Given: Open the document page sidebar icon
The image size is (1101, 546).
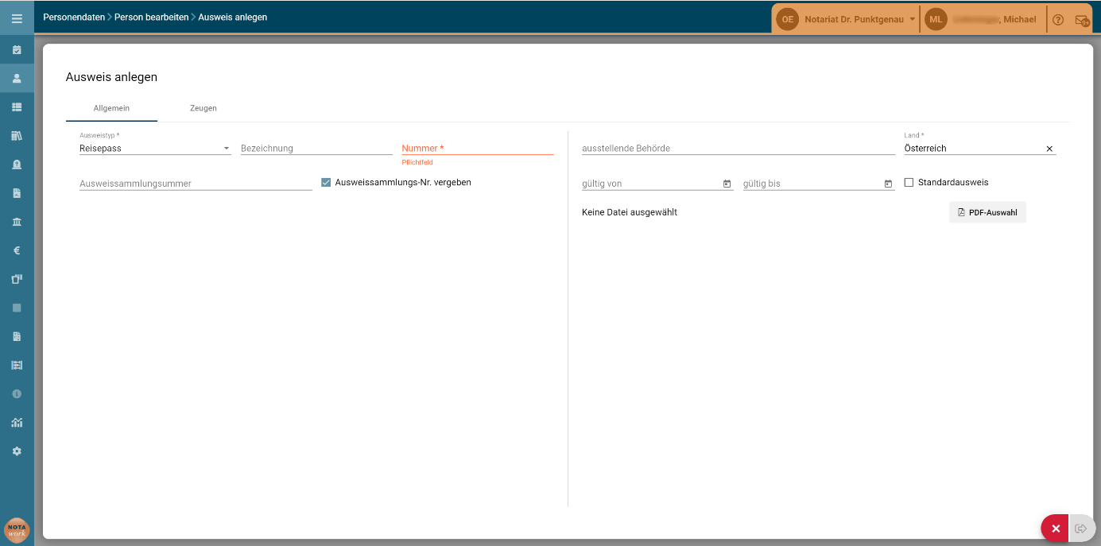Looking at the screenshot, I should [x=17, y=193].
